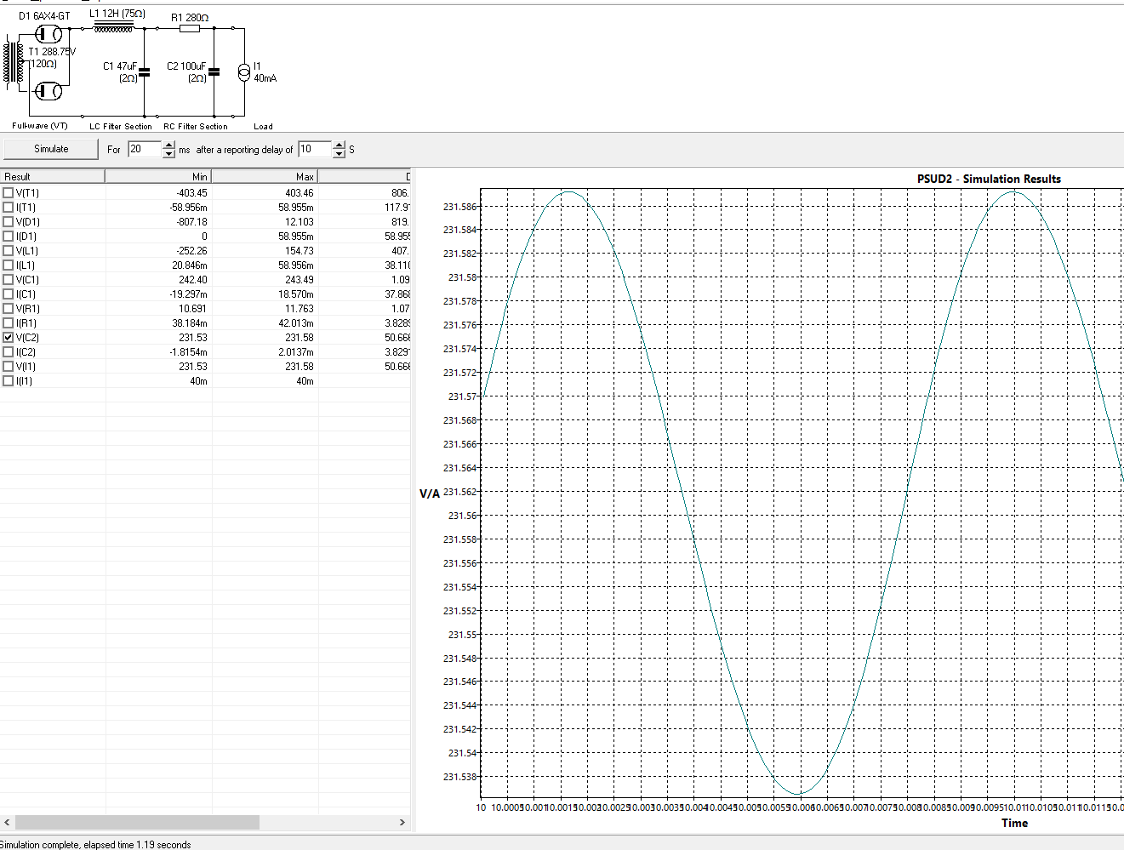The height and width of the screenshot is (850, 1124).
Task: Click the Full-wave (VT) section label
Action: (40, 126)
